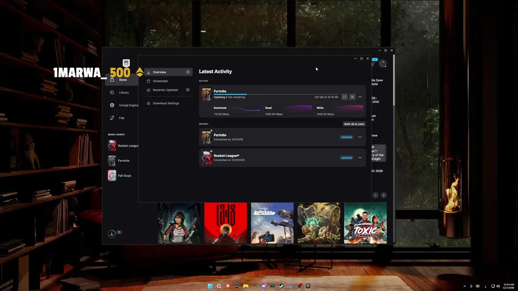
Task: Click the Updated badge on the Rocket League row
Action: point(346,158)
